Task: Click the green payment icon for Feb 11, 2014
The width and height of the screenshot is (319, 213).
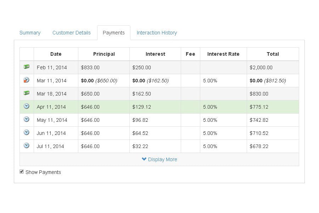Action: pos(27,67)
